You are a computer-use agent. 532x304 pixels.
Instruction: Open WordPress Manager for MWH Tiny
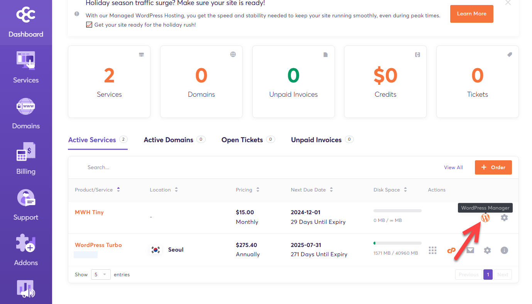(x=485, y=218)
